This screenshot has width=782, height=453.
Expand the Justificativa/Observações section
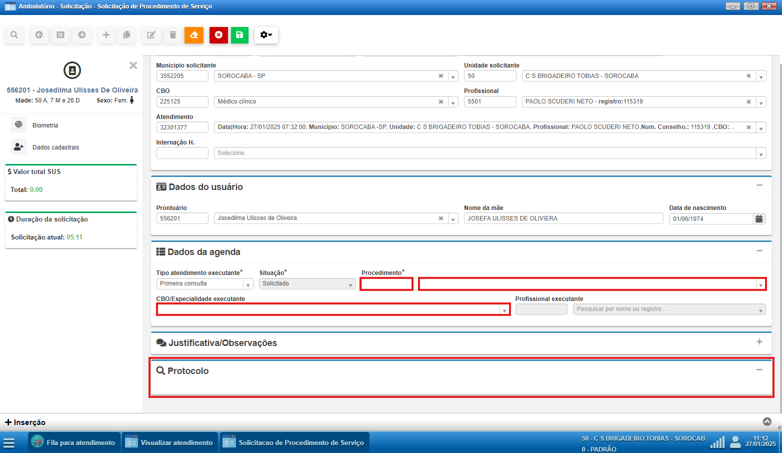(759, 342)
